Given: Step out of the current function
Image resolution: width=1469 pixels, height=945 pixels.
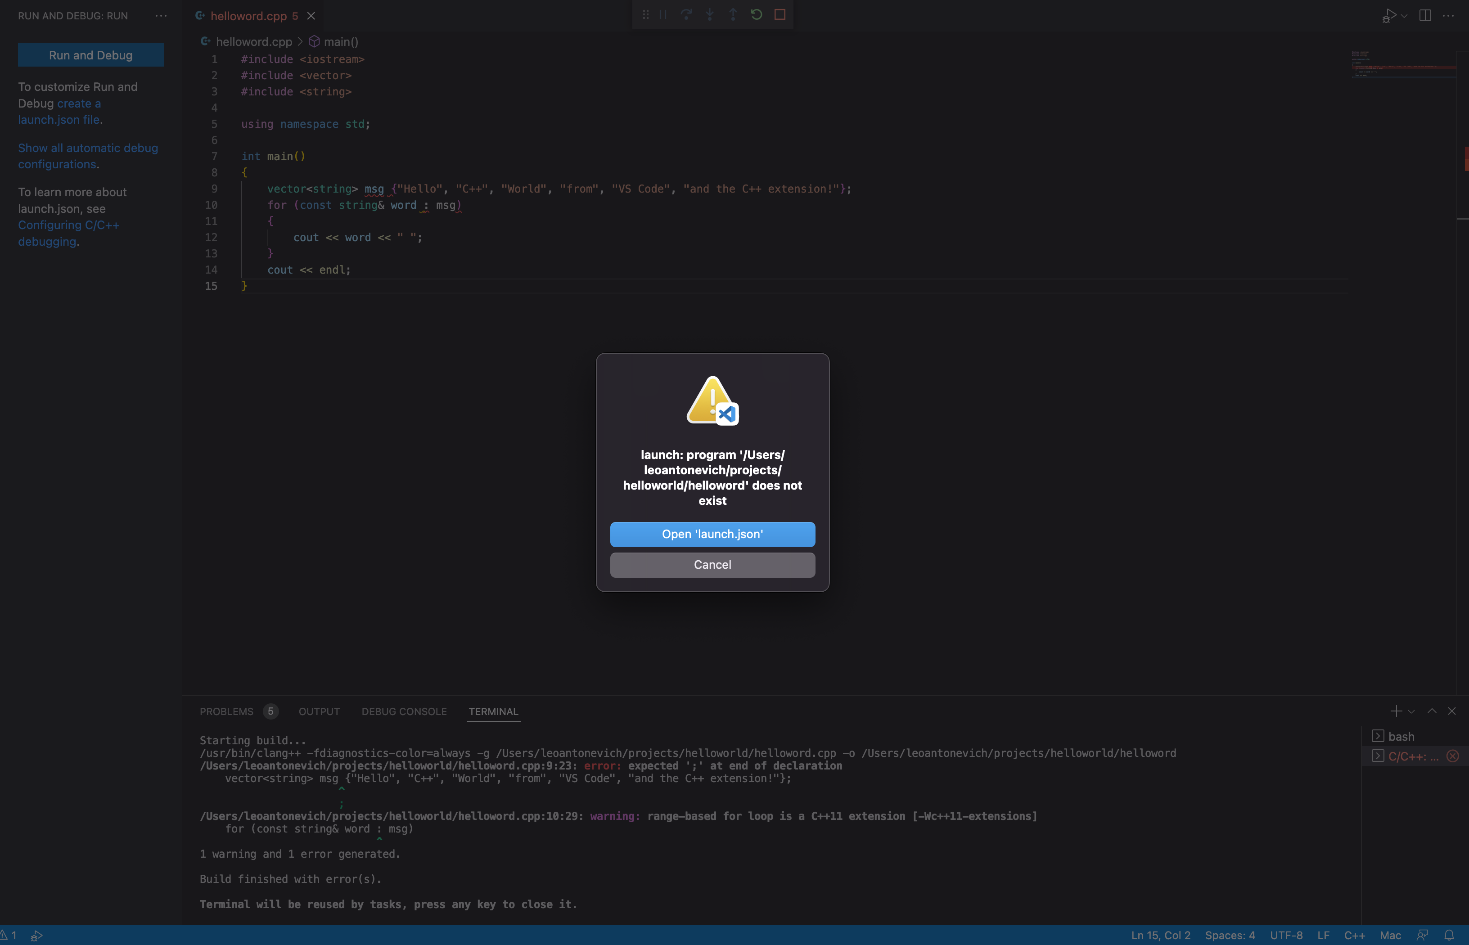Looking at the screenshot, I should (733, 14).
